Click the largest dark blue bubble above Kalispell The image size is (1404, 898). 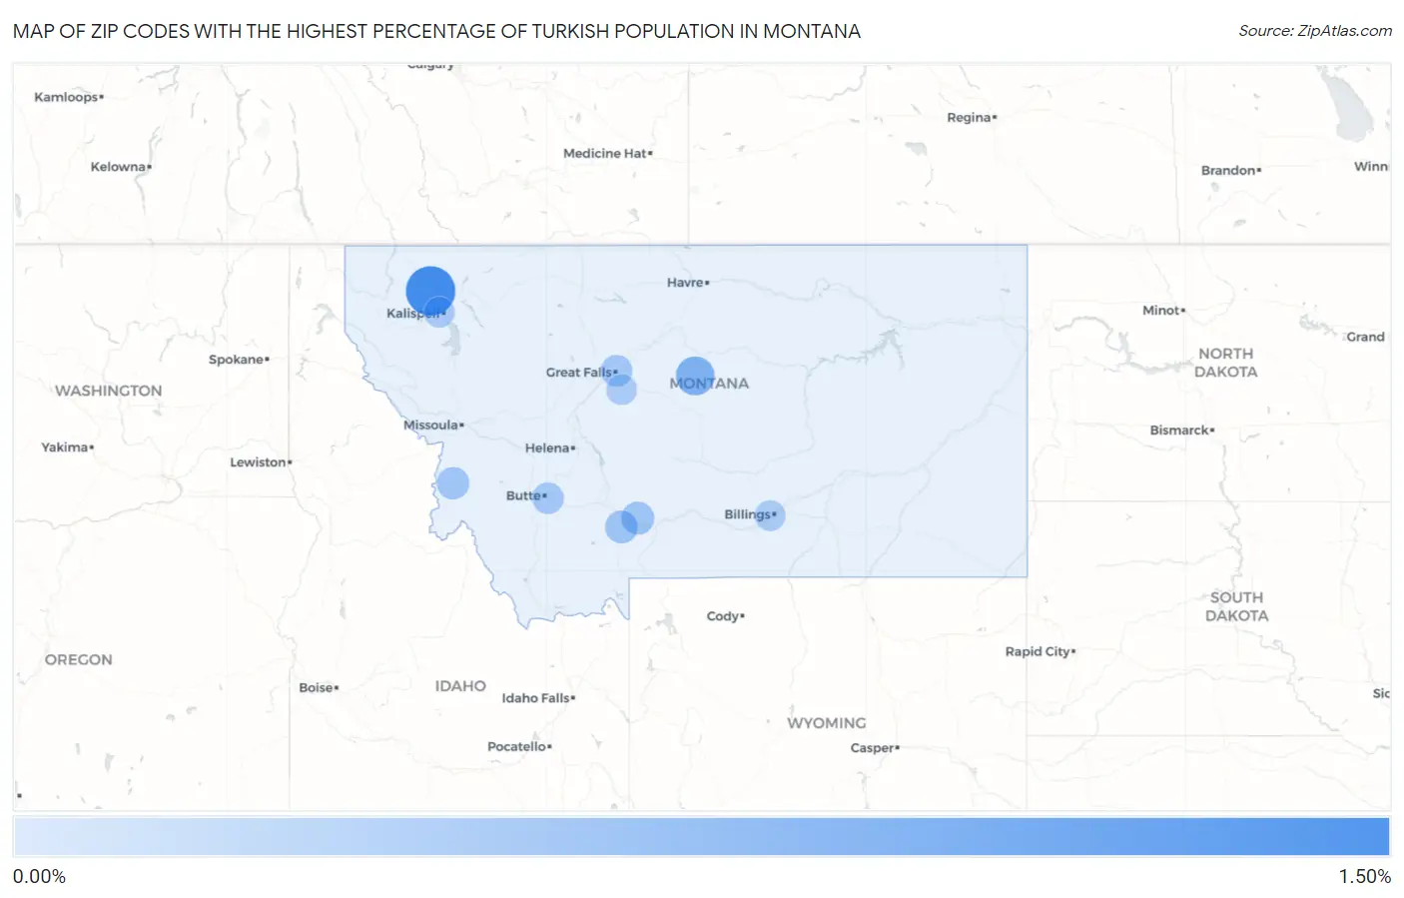click(430, 291)
